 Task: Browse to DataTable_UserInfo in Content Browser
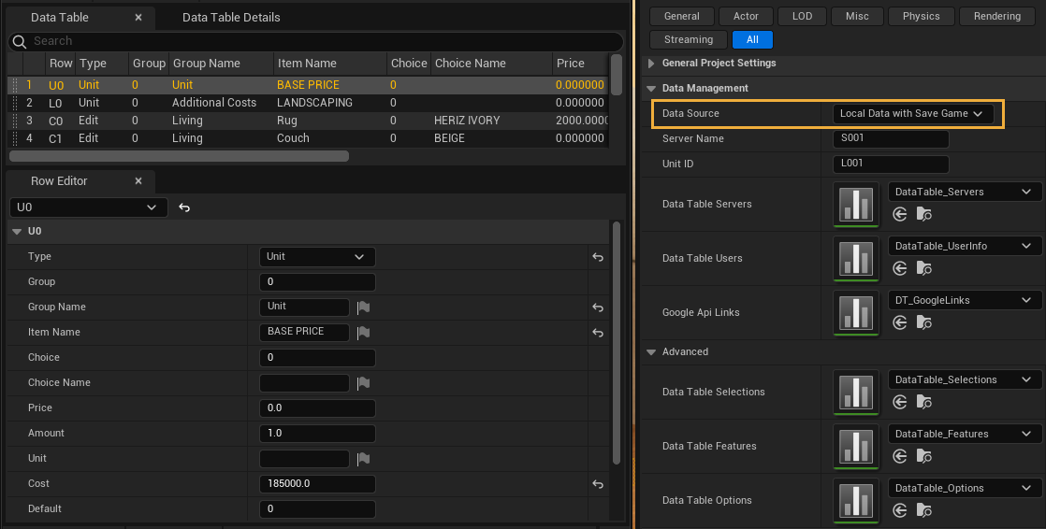coord(924,268)
